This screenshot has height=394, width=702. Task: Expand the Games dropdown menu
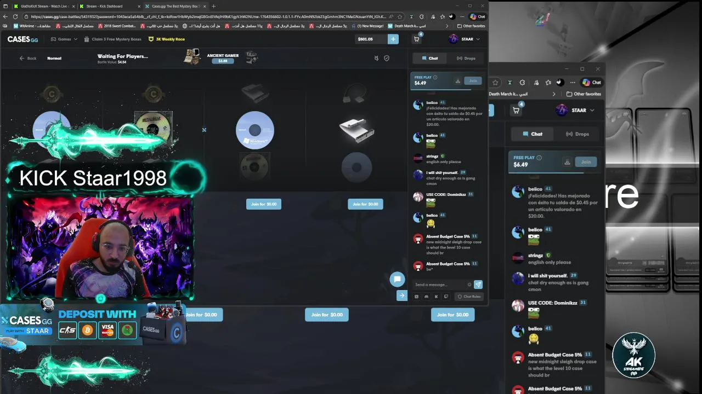click(x=64, y=39)
